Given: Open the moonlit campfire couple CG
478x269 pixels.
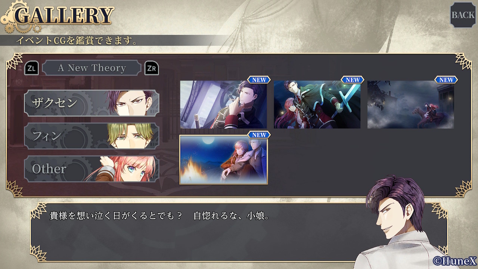Looking at the screenshot, I should click(x=223, y=160).
